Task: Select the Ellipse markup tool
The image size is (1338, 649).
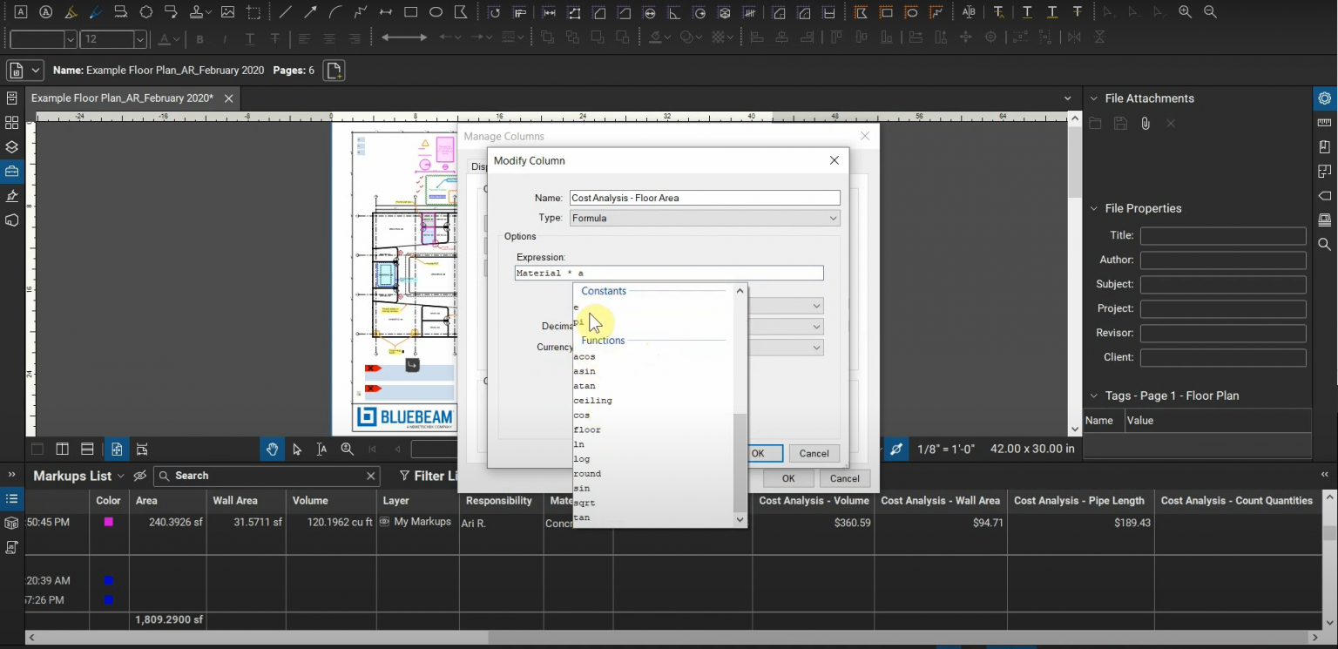Action: (436, 11)
